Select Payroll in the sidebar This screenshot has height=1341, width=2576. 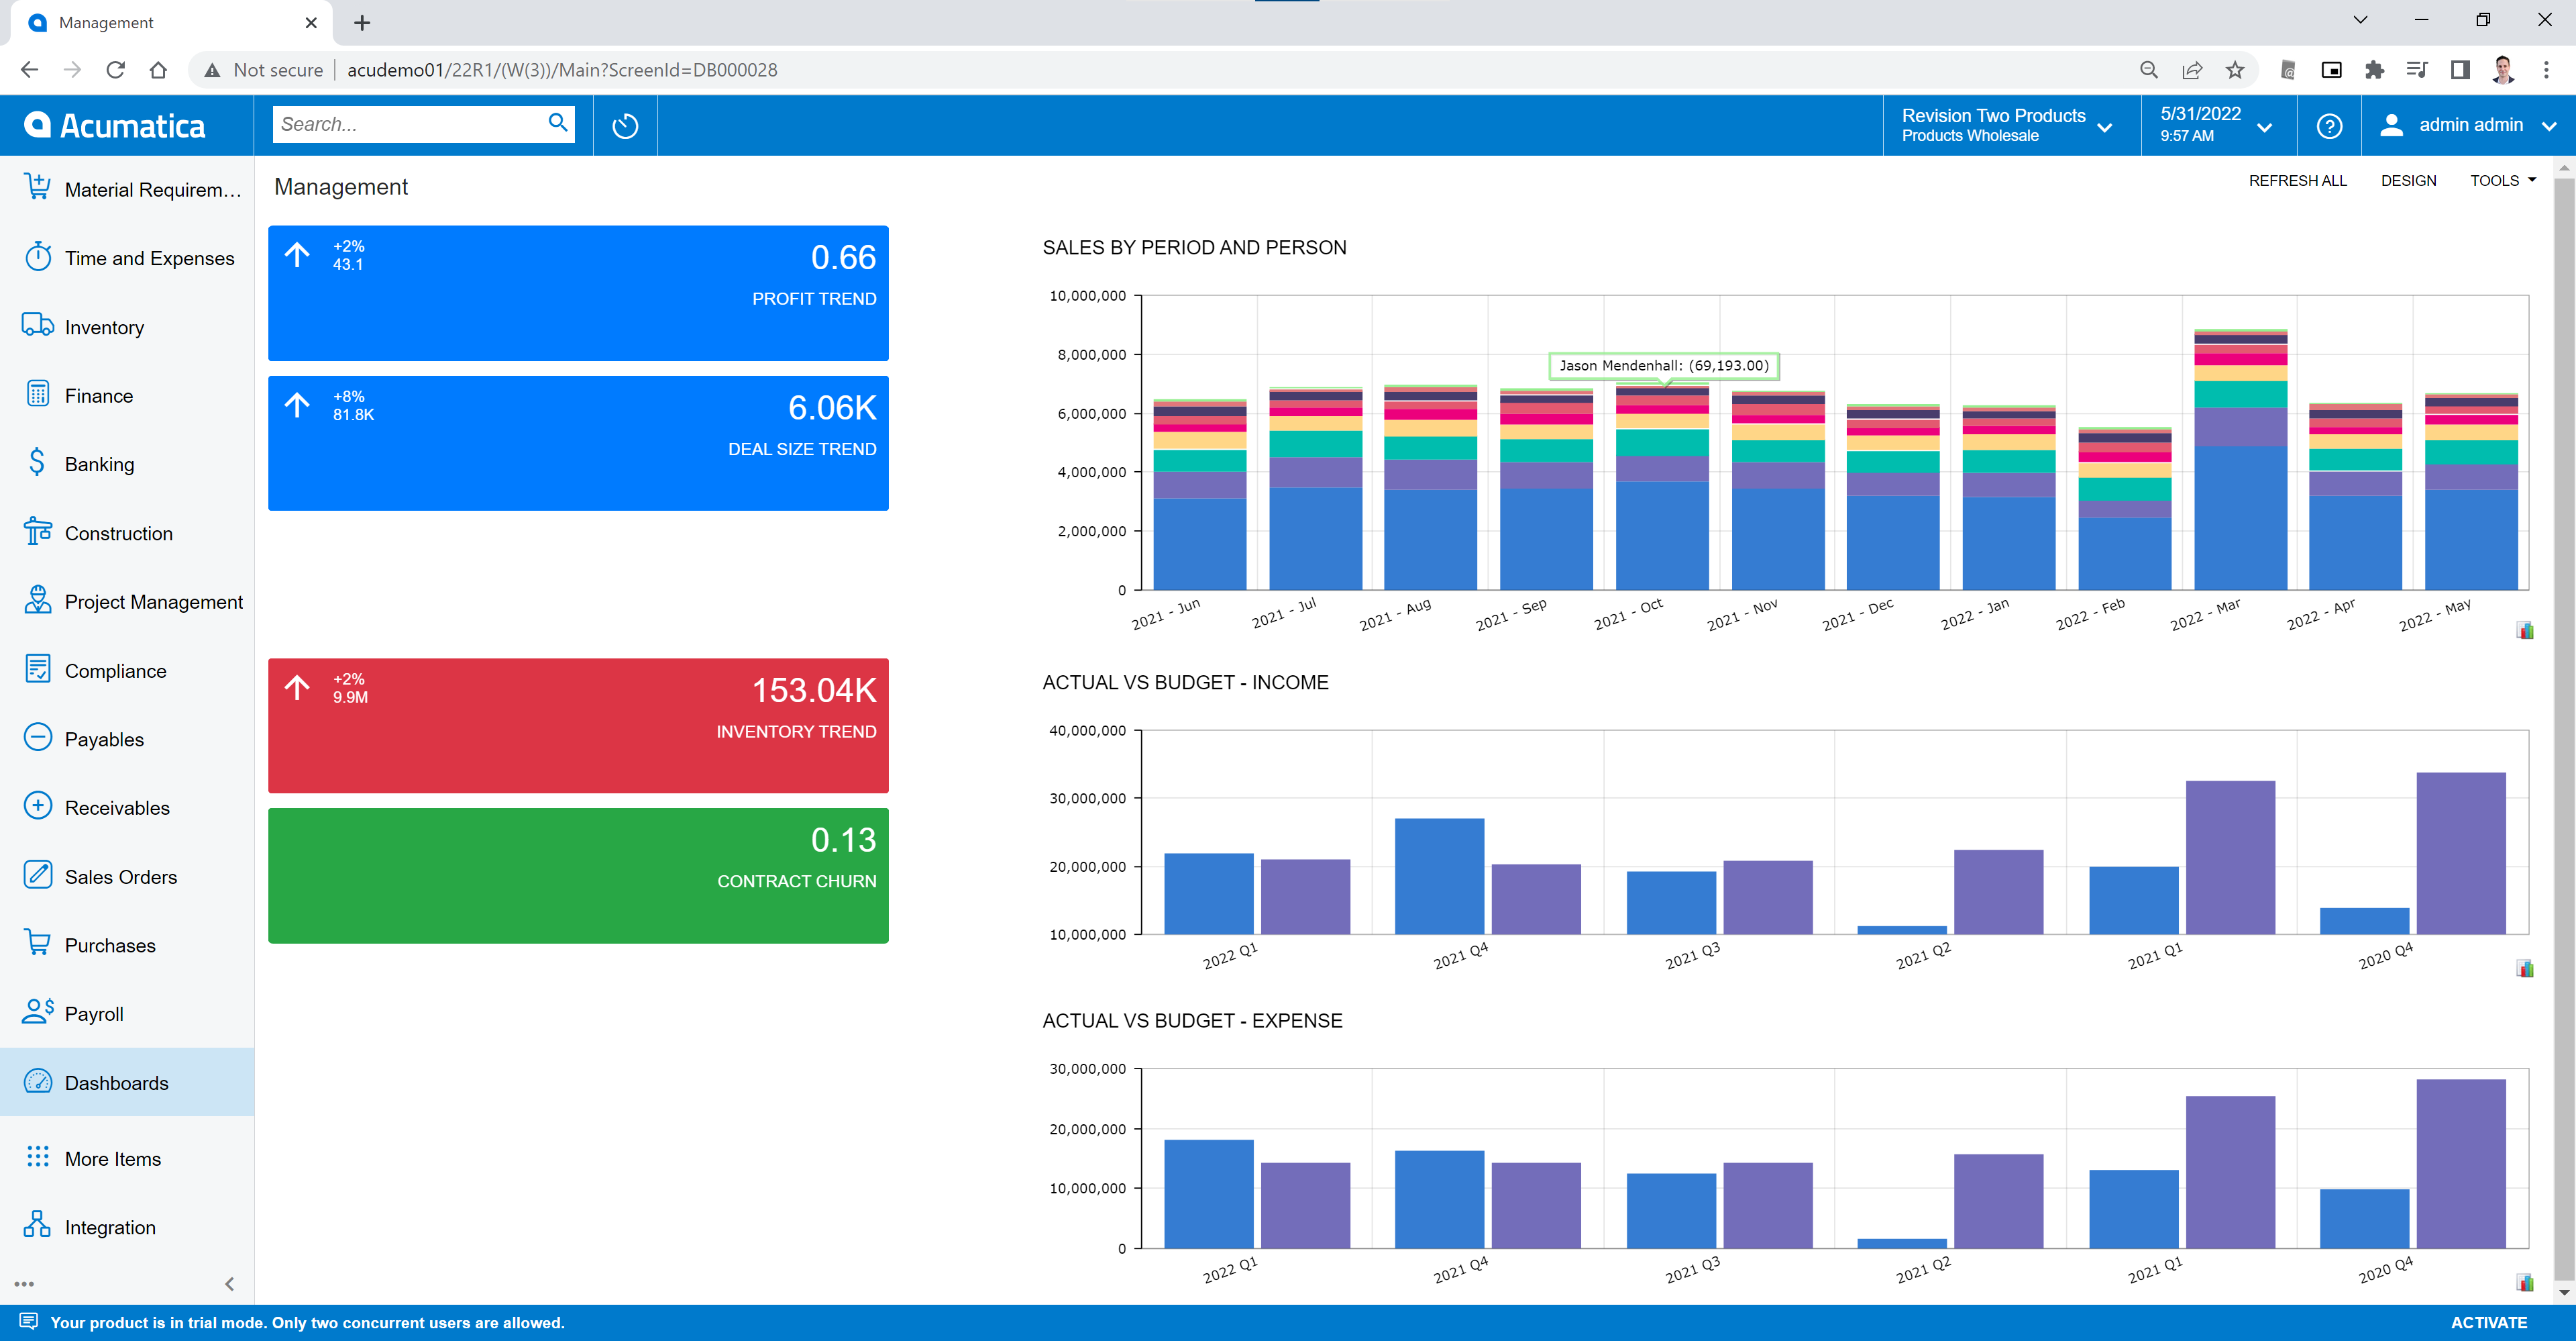(127, 1013)
